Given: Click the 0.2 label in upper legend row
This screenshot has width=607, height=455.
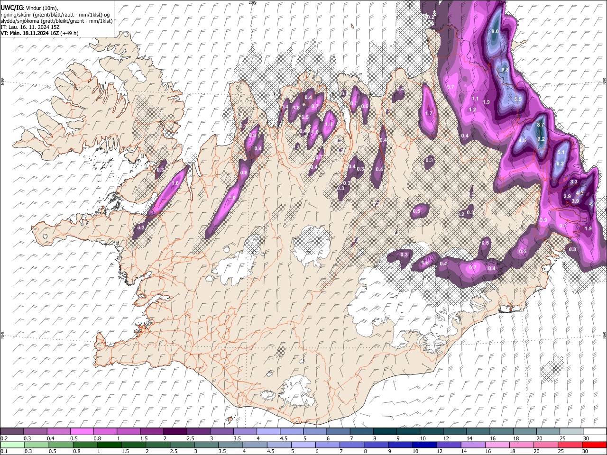Looking at the screenshot, I should 4,438.
